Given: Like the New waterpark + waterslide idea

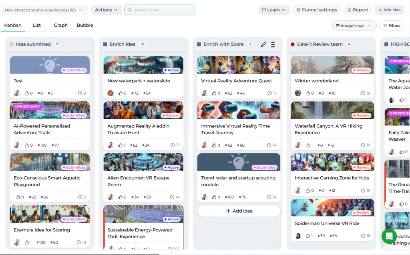Looking at the screenshot, I should click(120, 93).
